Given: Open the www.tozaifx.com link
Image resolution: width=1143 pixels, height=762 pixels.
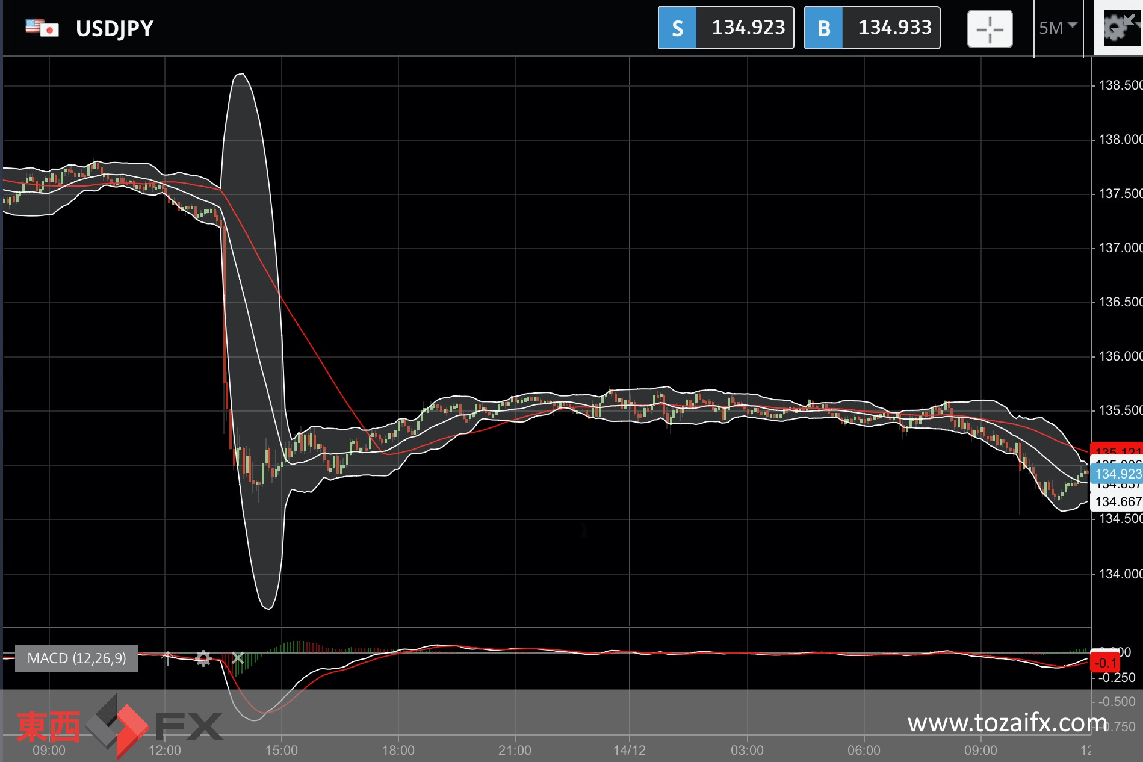Looking at the screenshot, I should tap(1008, 722).
